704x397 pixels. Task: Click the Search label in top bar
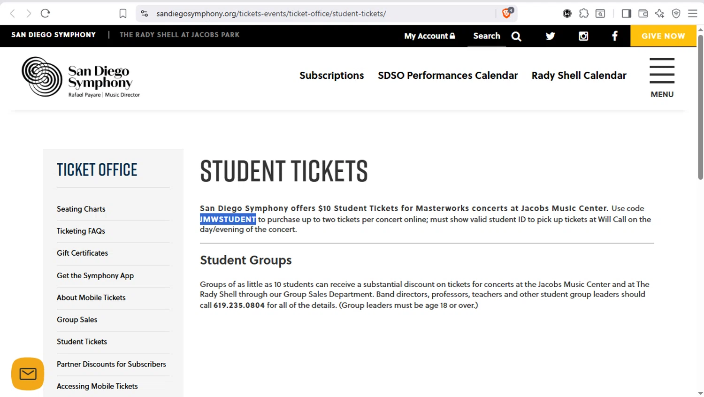487,36
